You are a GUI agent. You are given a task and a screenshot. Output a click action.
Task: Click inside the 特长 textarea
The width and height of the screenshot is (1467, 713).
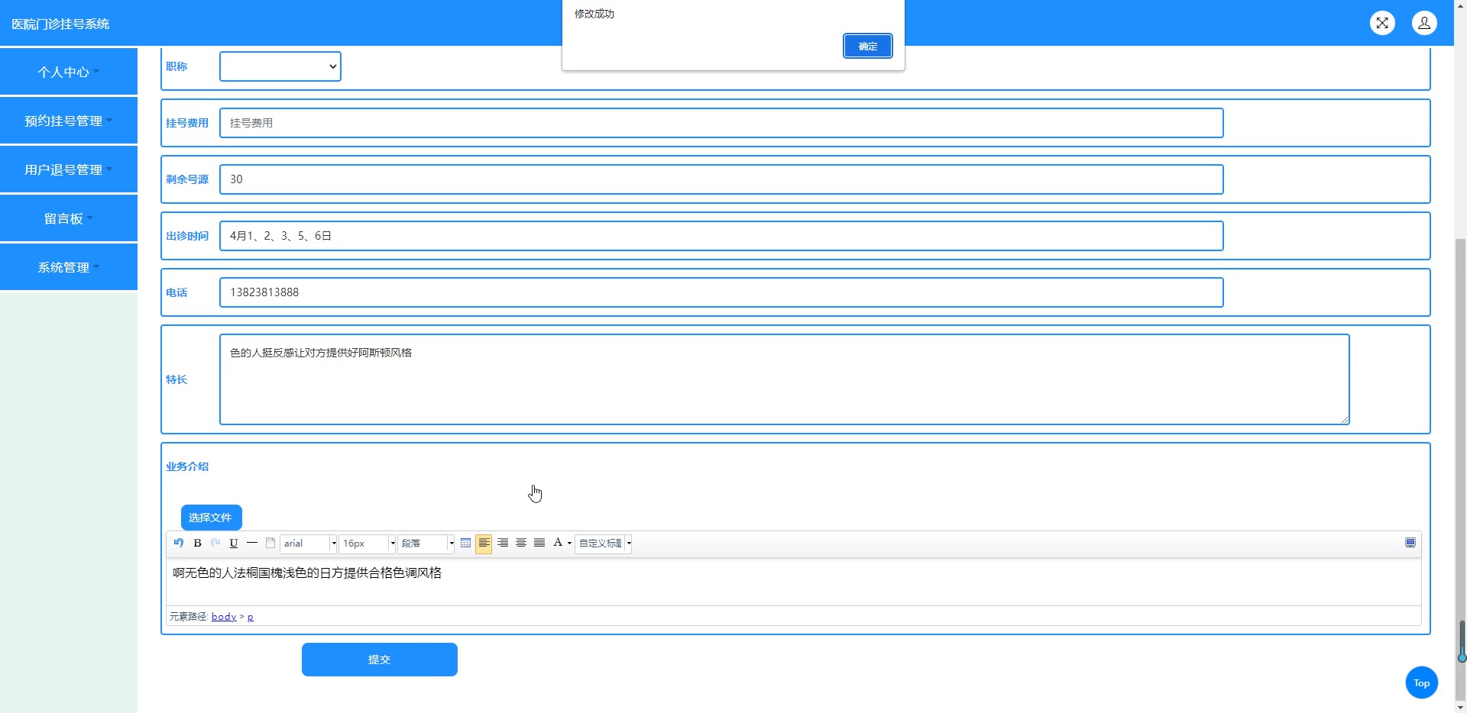click(785, 379)
